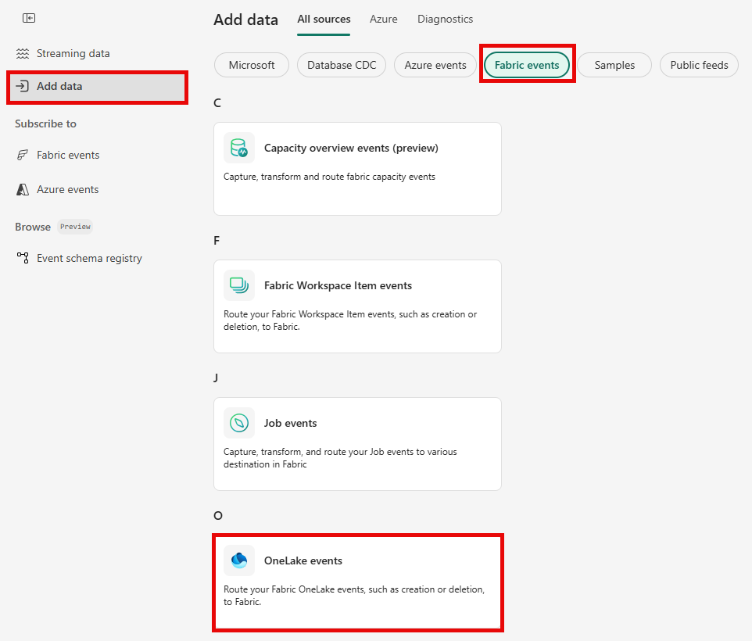752x641 pixels.
Task: Click the Browse section label
Action: click(33, 227)
